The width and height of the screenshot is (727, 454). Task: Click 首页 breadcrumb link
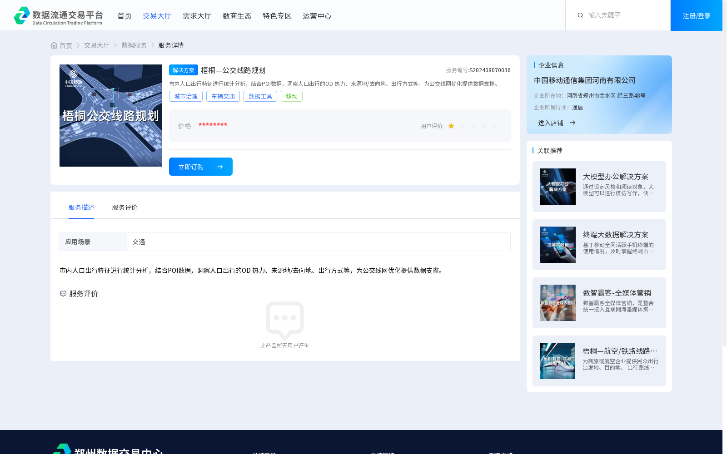(66, 45)
